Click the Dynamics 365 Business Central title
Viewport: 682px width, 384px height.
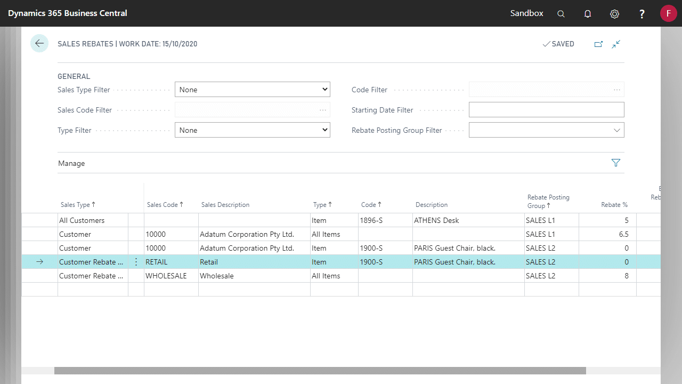[68, 13]
